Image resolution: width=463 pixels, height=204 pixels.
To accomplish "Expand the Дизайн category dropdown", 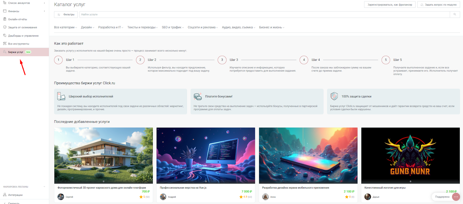I will 88,27.
